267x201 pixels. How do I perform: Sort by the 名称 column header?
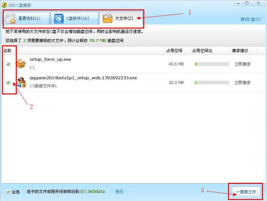(x=7, y=51)
